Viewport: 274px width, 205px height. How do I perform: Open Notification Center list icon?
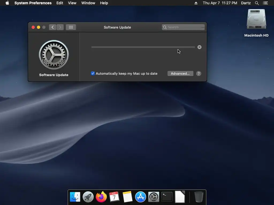[265, 3]
